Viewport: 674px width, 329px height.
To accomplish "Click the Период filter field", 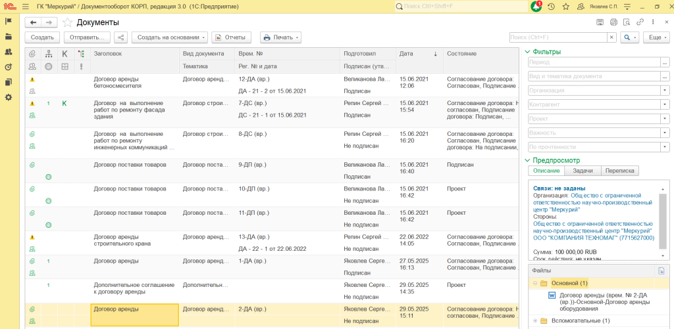I will pyautogui.click(x=594, y=62).
